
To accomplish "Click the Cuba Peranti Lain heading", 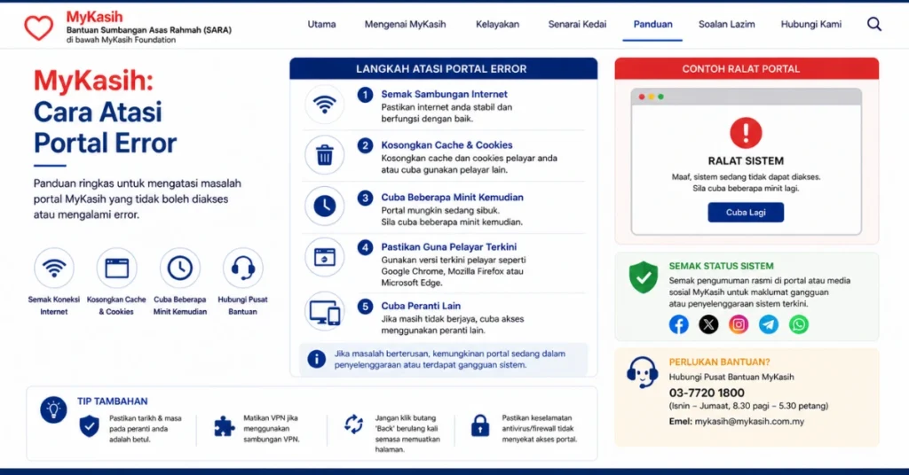I will (x=421, y=306).
